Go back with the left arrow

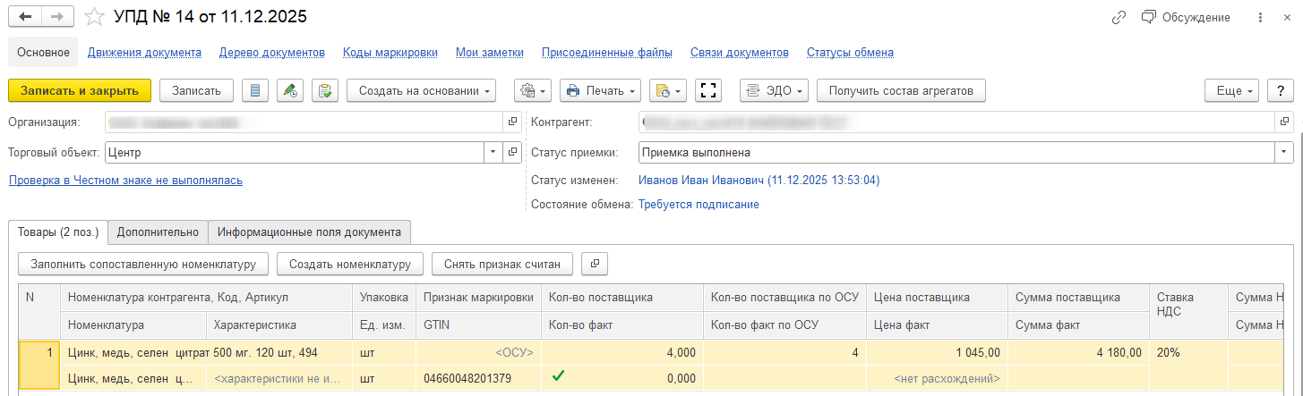(x=25, y=17)
